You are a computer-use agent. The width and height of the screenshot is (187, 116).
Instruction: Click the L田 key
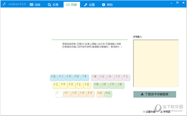pyautogui.click(x=120, y=85)
